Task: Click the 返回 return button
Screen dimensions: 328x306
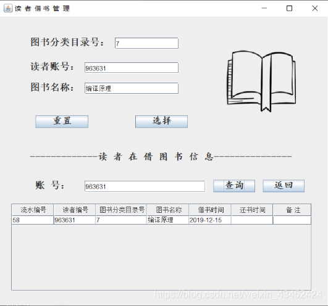Action: click(284, 186)
